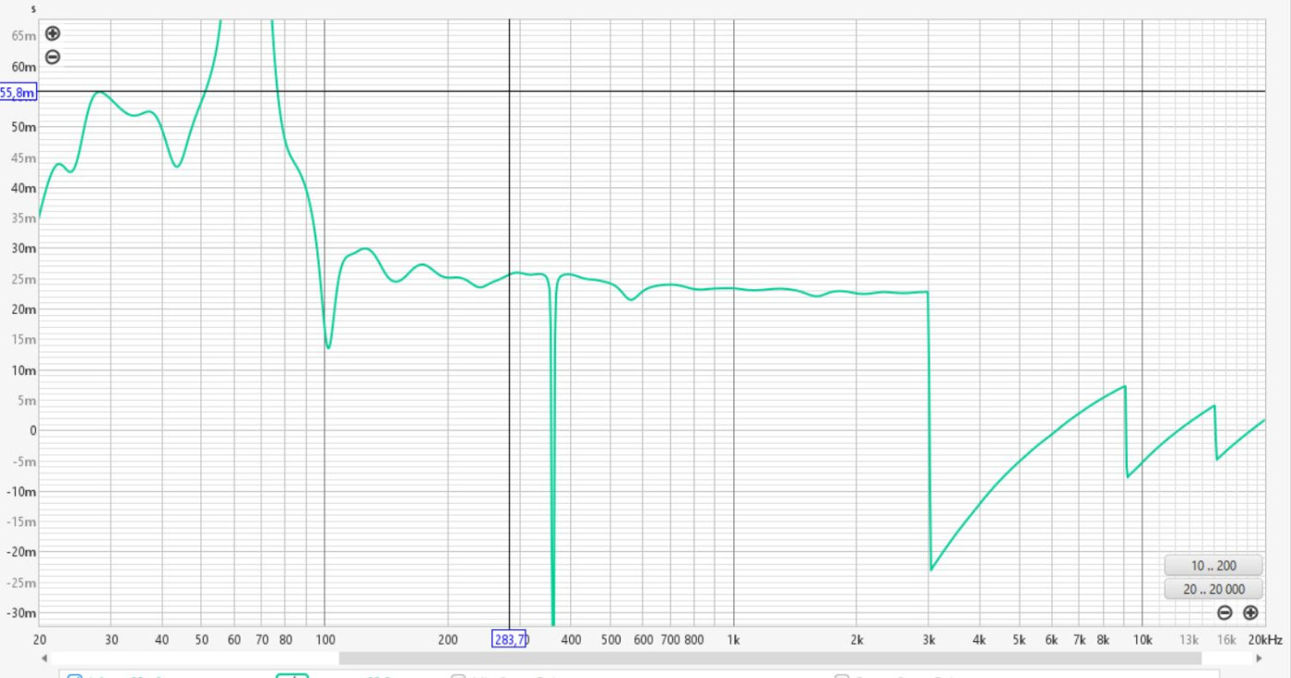Click the scrollbar's right arrow
Viewport: 1291px width, 678px height.
pos(1259,659)
